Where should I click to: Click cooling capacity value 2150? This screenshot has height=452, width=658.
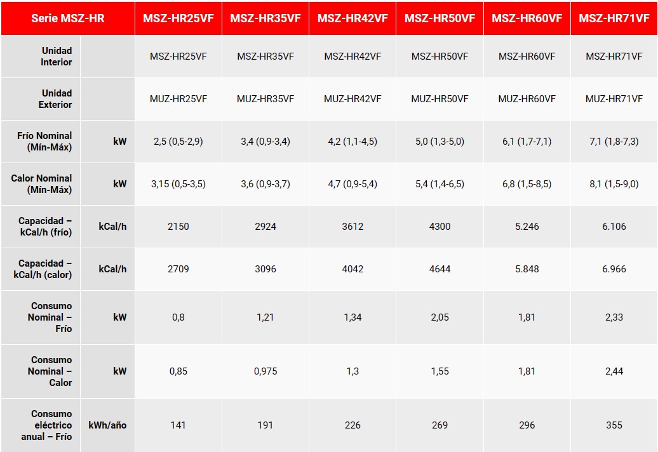(178, 227)
